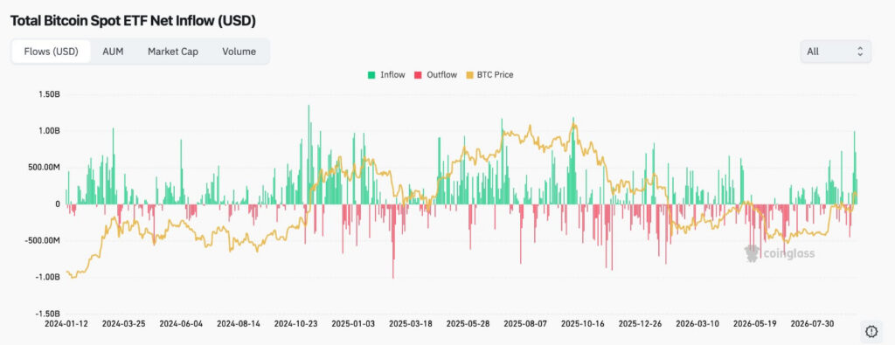Screen dimensions: 895x345
Task: Click the chart title Total Bitcoin Spot ETF Net Inflow
Action: click(133, 21)
